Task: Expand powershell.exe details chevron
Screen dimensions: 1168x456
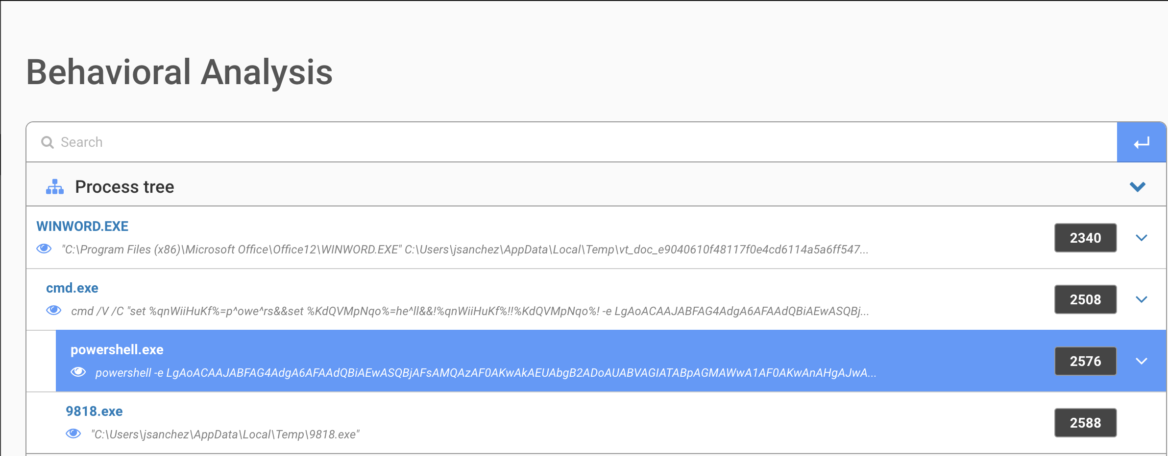Action: 1141,361
